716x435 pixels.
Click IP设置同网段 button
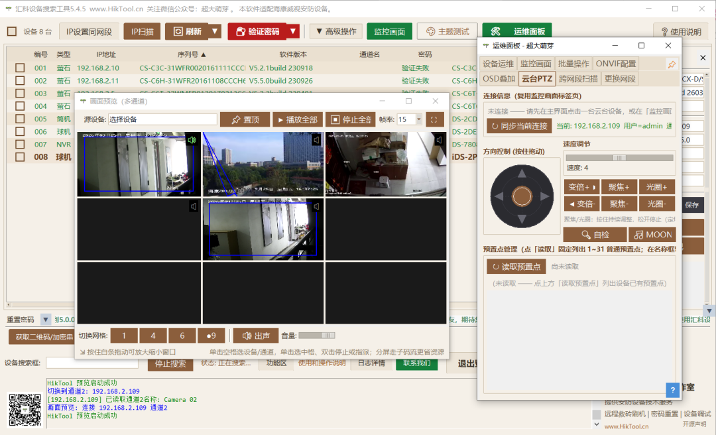tap(89, 32)
